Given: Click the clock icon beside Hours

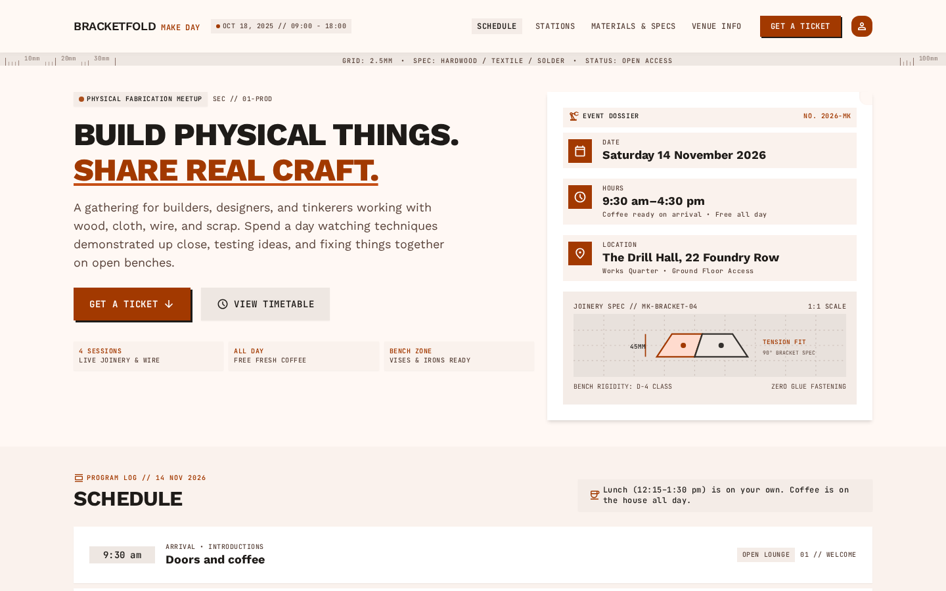Looking at the screenshot, I should click(x=580, y=197).
